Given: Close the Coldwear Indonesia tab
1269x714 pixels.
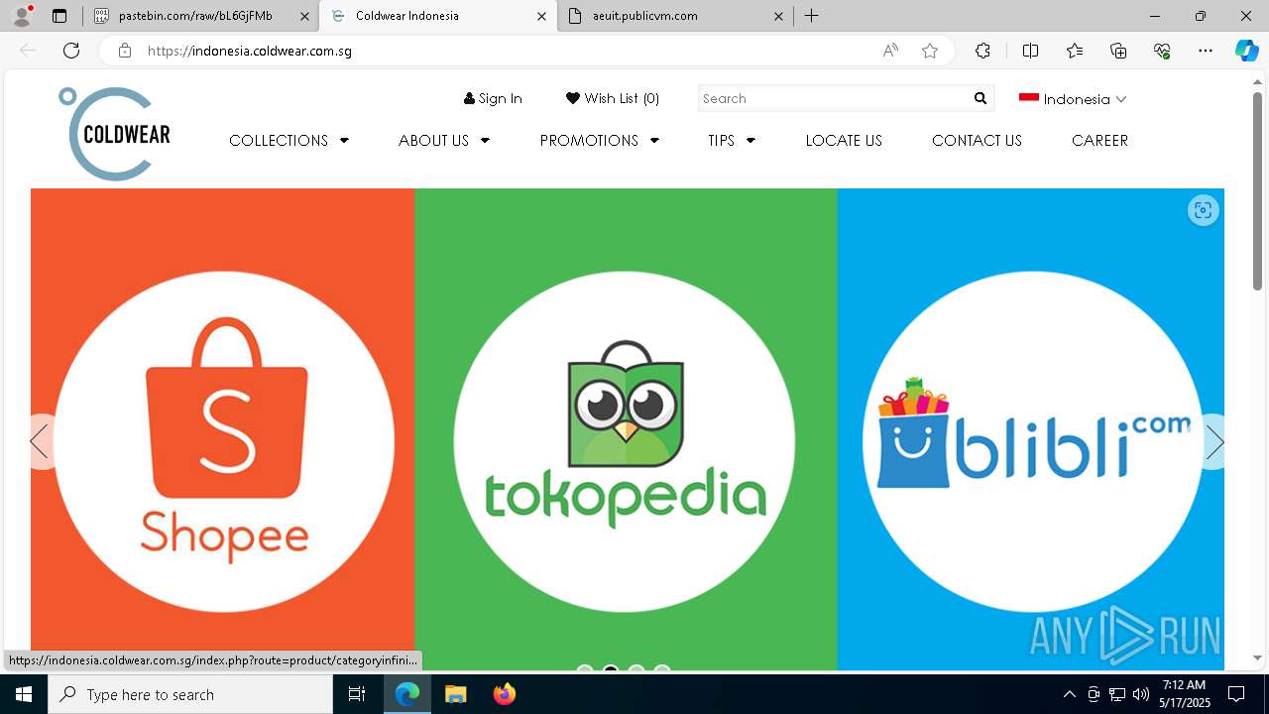Looking at the screenshot, I should [541, 16].
